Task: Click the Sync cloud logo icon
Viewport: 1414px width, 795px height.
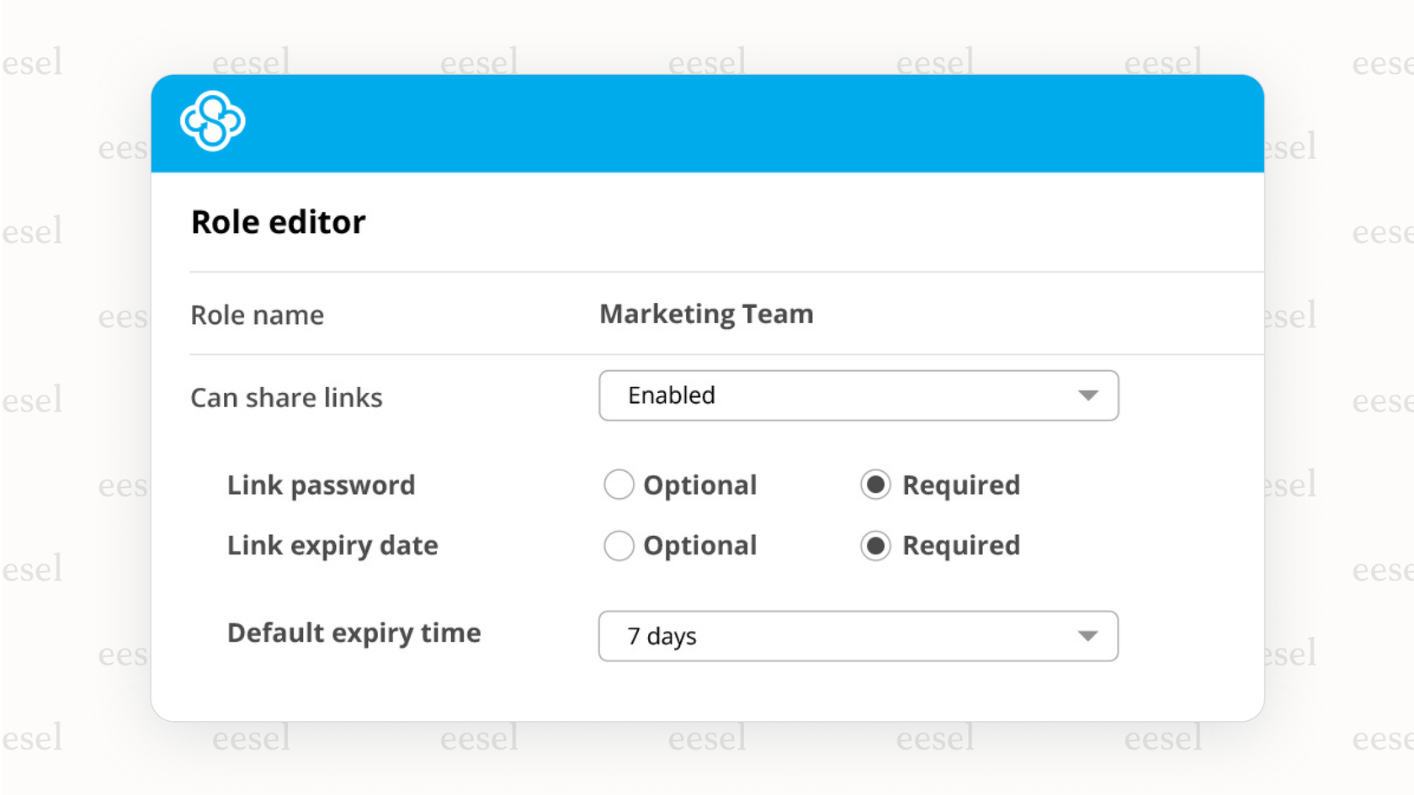Action: pos(212,120)
